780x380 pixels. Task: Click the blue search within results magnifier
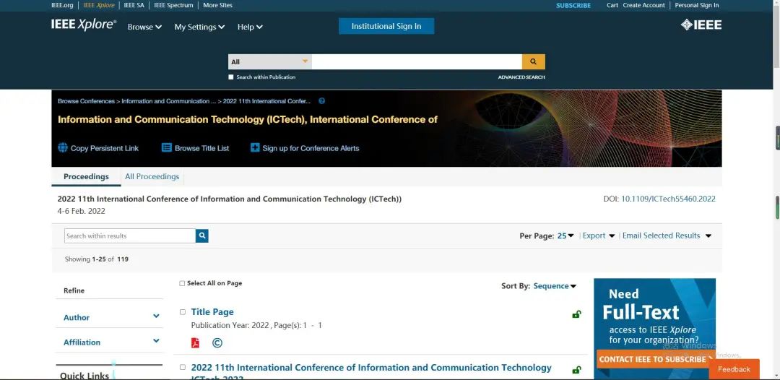click(202, 236)
